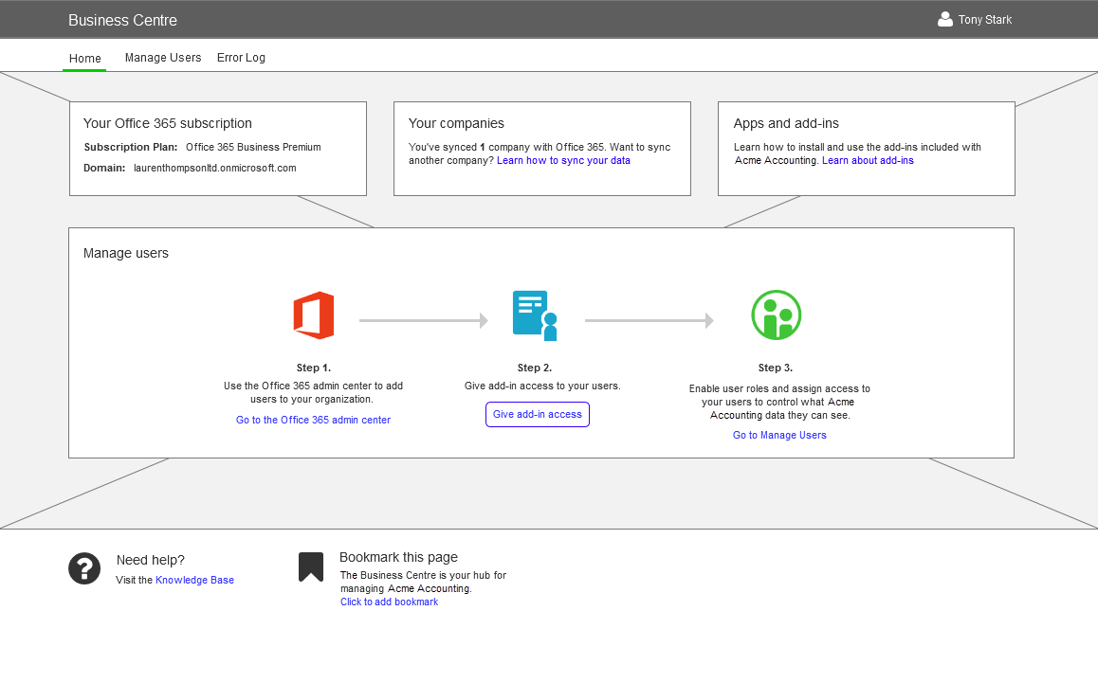Image resolution: width=1098 pixels, height=683 pixels.
Task: Switch to the Manage Users tab
Action: pos(162,58)
